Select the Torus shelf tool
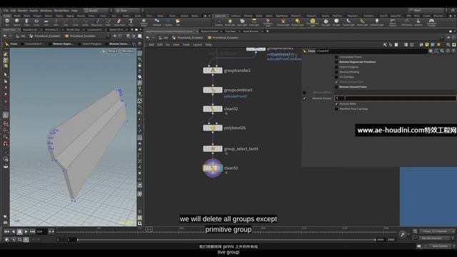The width and height of the screenshot is (457, 257). [x=36, y=22]
